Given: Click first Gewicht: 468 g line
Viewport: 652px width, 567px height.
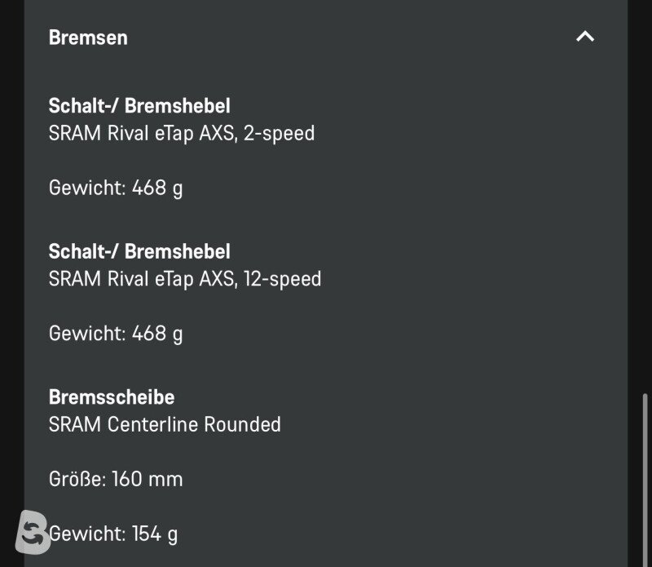Looking at the screenshot, I should (116, 188).
